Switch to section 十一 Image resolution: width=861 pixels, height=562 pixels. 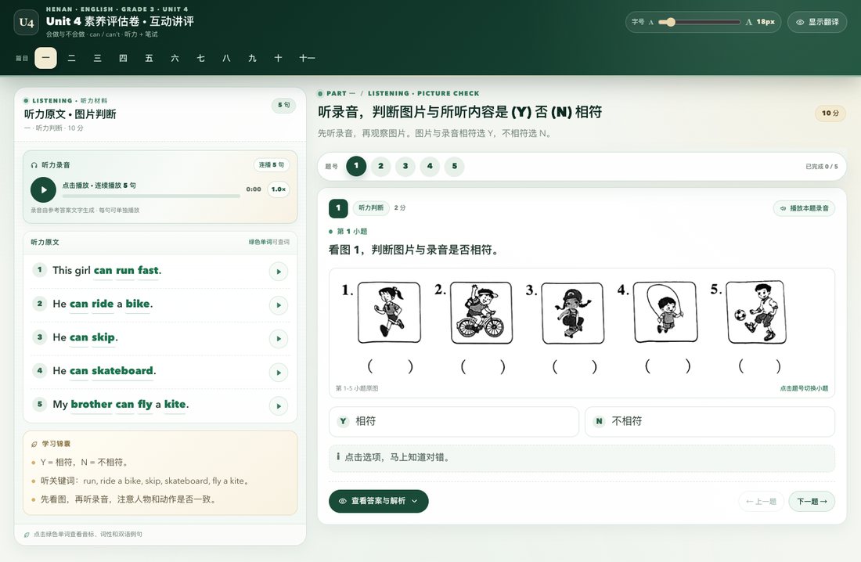tap(307, 58)
